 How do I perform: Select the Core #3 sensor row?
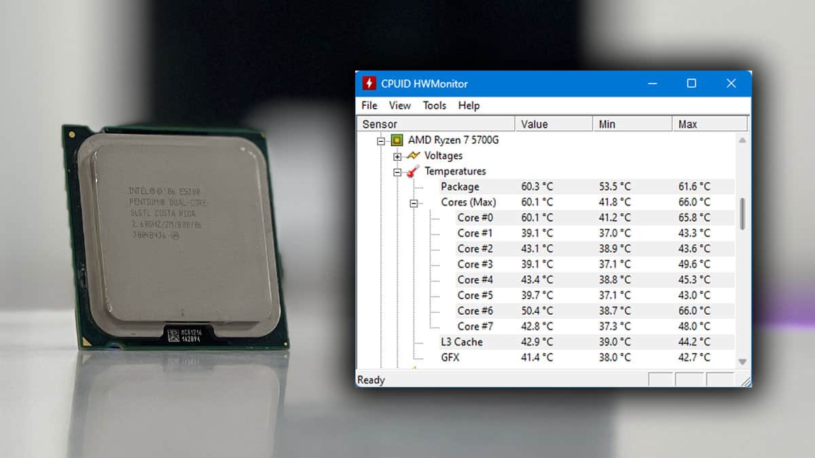click(x=474, y=264)
